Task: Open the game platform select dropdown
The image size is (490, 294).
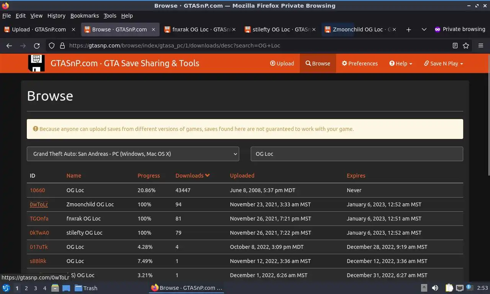Action: point(133,154)
